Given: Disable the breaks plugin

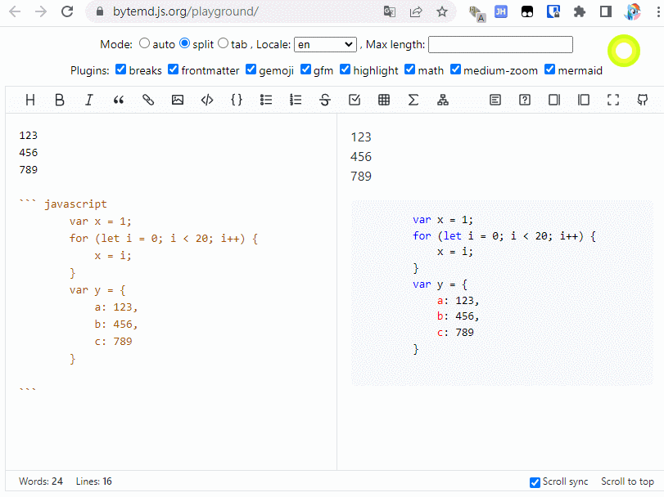Looking at the screenshot, I should (x=120, y=69).
